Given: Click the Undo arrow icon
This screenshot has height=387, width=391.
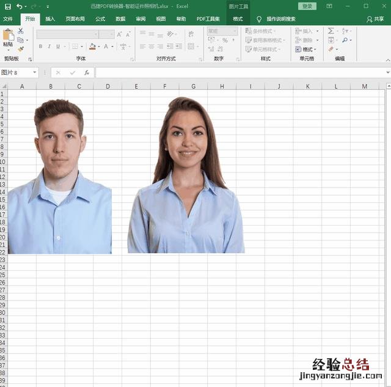Looking at the screenshot, I should (20, 7).
